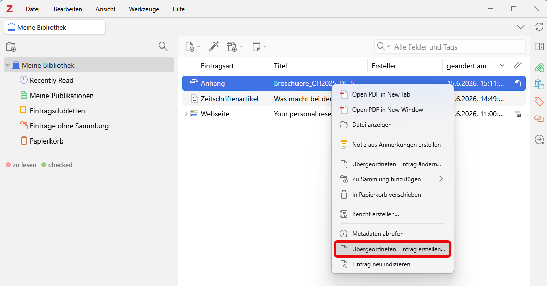Open the Werkzeuge menu
This screenshot has width=547, height=286.
(144, 9)
